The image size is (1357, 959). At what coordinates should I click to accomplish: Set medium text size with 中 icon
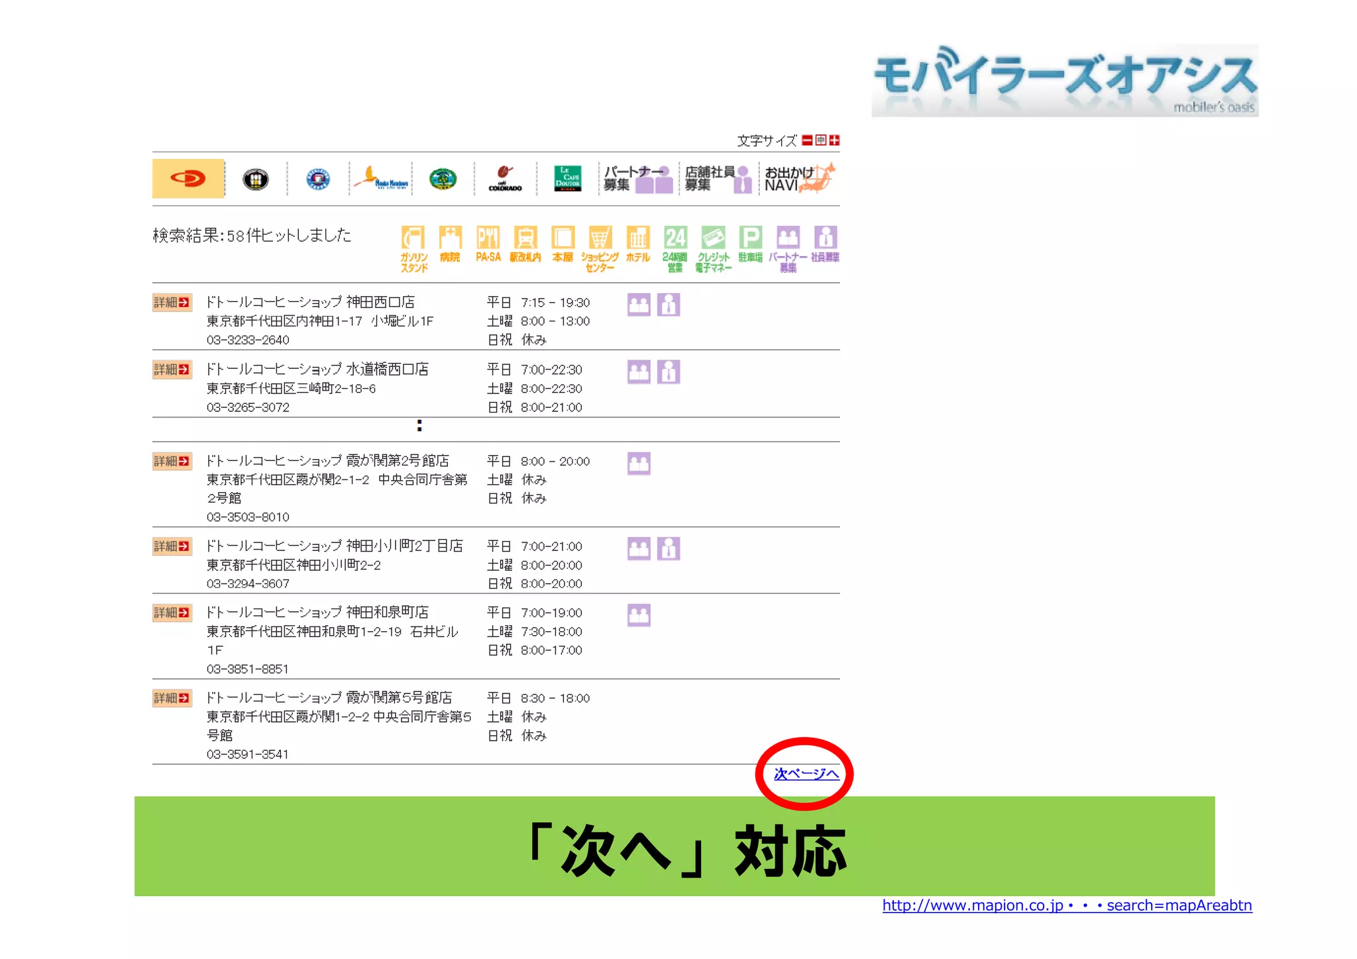821,140
